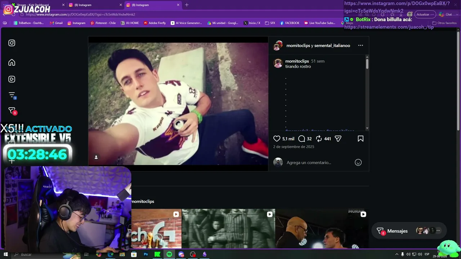Open semental_italianoo profile from the post header
Image resolution: width=461 pixels, height=259 pixels.
pos(332,46)
